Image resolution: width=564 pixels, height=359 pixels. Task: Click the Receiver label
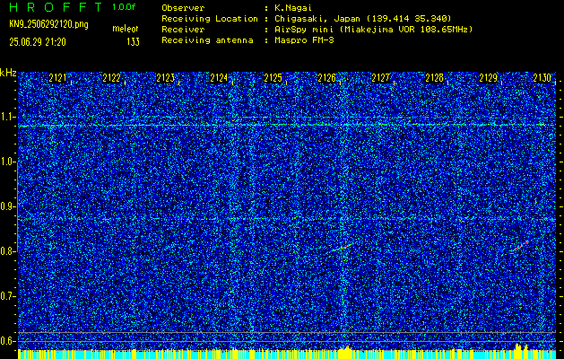point(183,30)
